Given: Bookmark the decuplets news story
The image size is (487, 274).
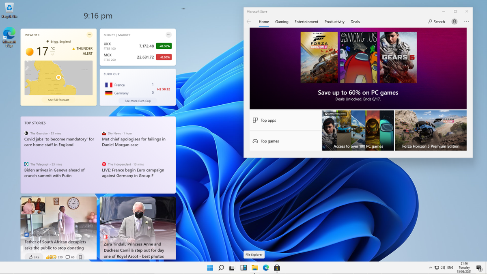Looking at the screenshot, I should pyautogui.click(x=80, y=257).
